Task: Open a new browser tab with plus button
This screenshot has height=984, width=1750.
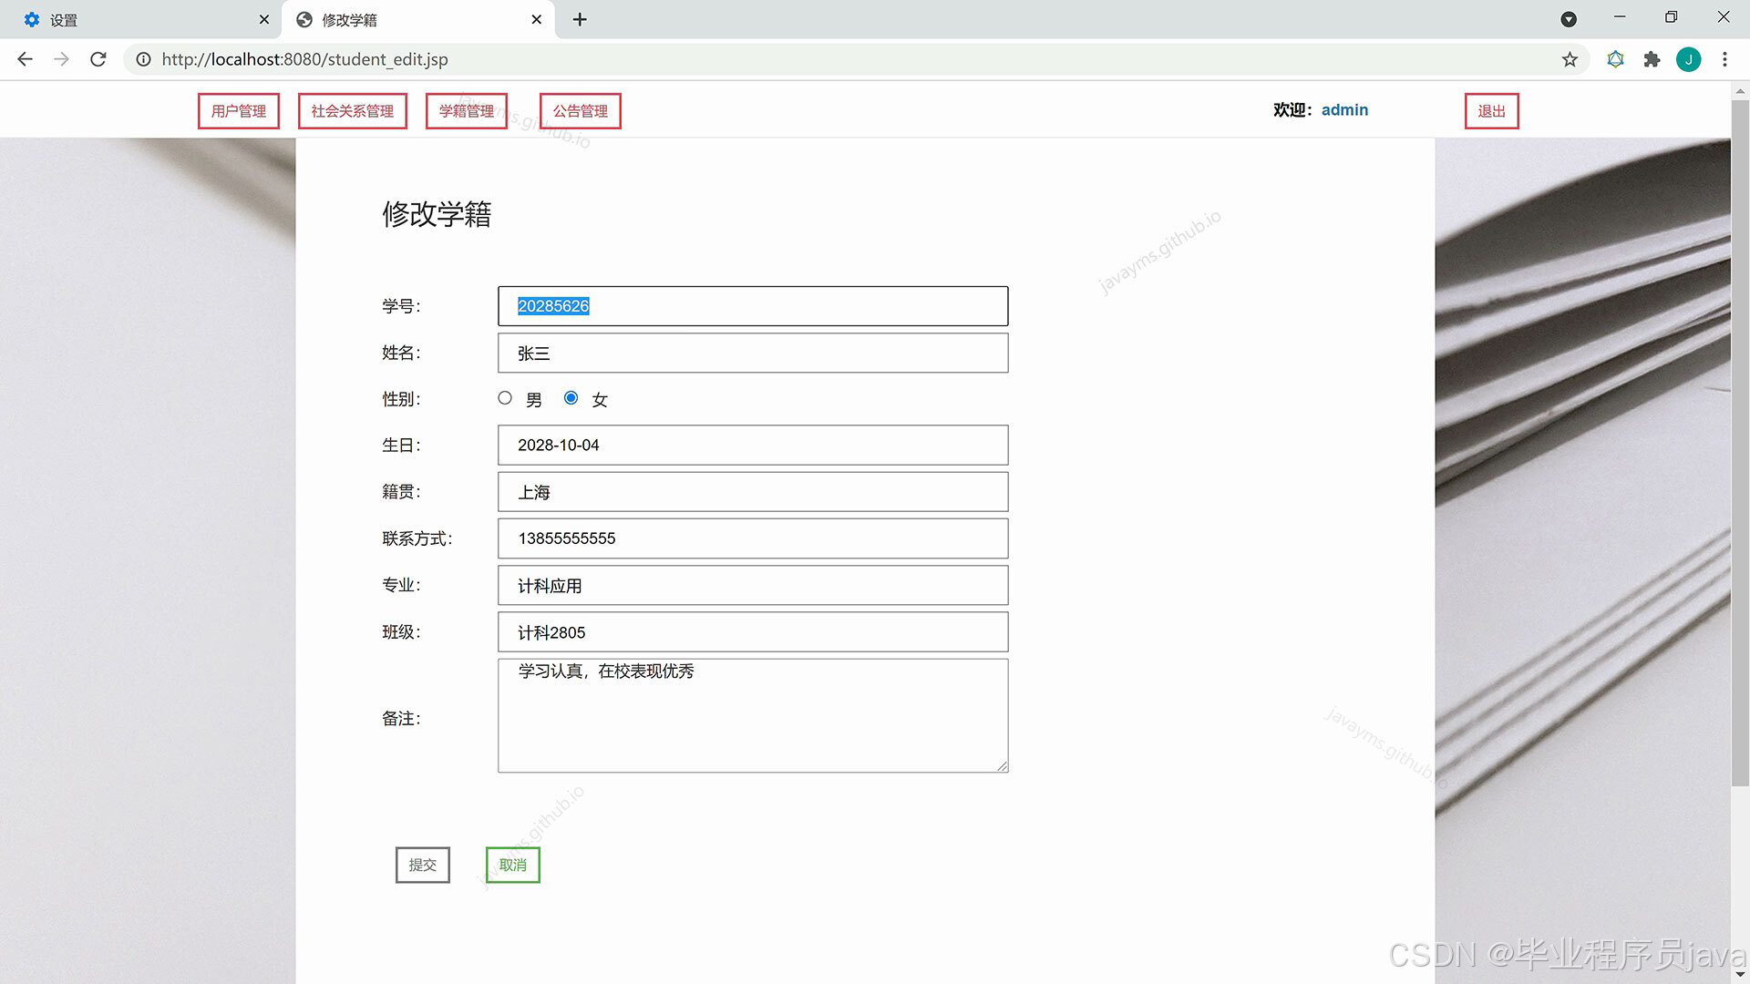Action: (x=580, y=18)
